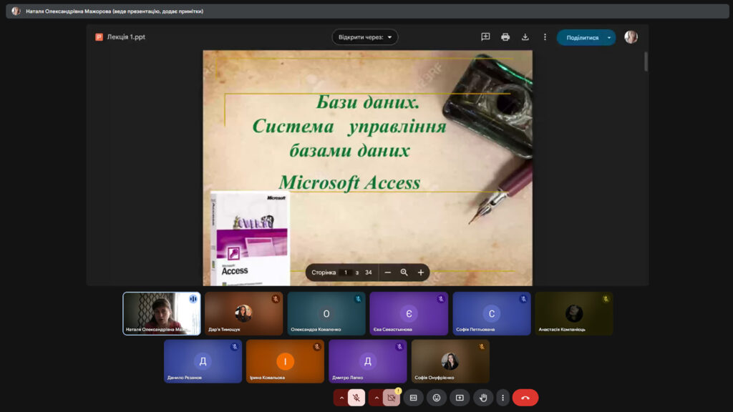733x412 pixels.
Task: Select Ірина Ковальова participant tile
Action: (285, 361)
